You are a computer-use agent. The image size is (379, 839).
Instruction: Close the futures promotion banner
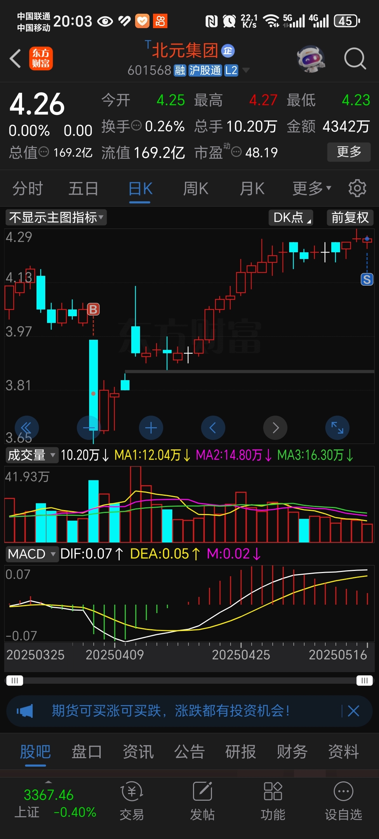(x=353, y=711)
